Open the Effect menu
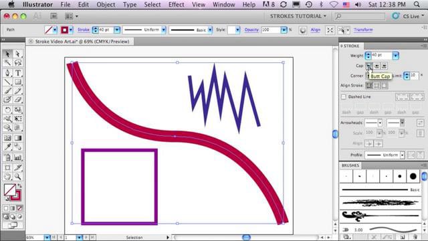 point(176,5)
